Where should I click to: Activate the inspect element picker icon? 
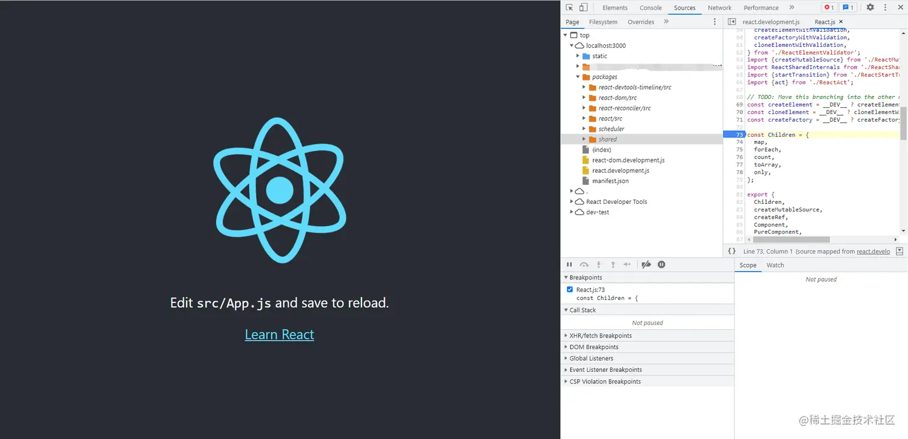click(x=569, y=7)
